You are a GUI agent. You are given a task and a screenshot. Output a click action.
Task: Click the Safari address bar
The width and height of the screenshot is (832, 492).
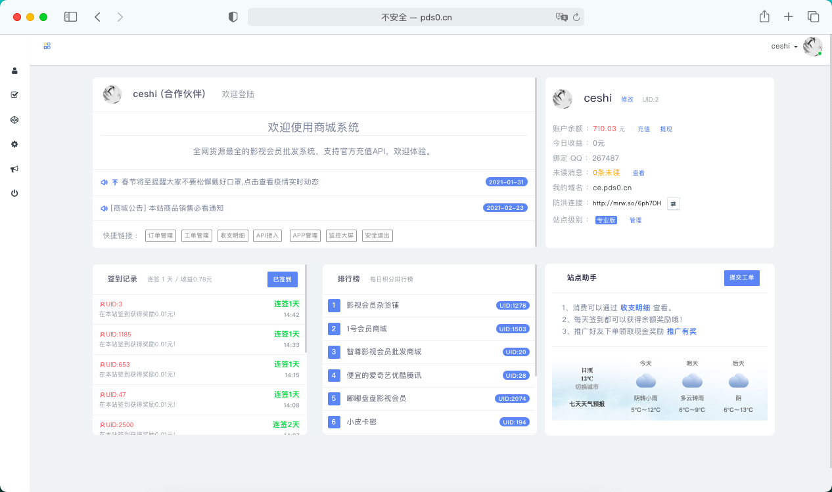415,17
